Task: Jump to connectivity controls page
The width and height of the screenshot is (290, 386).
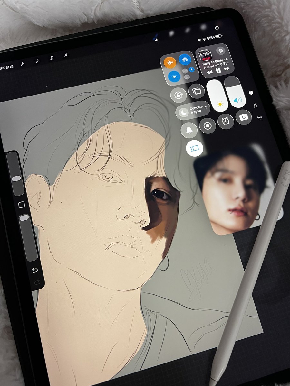Action: click(260, 117)
